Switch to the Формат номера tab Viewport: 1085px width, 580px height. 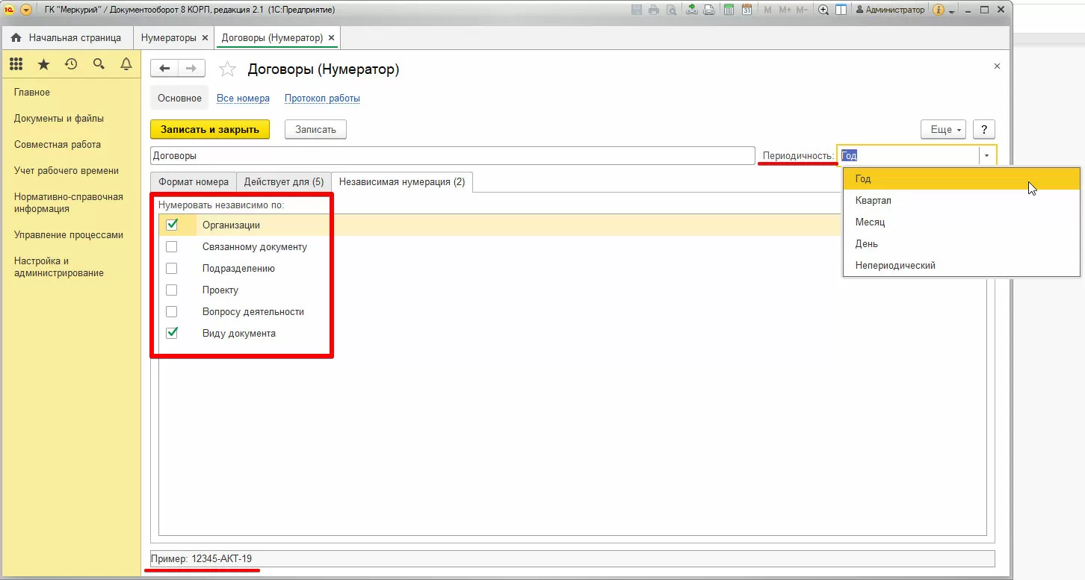click(194, 182)
